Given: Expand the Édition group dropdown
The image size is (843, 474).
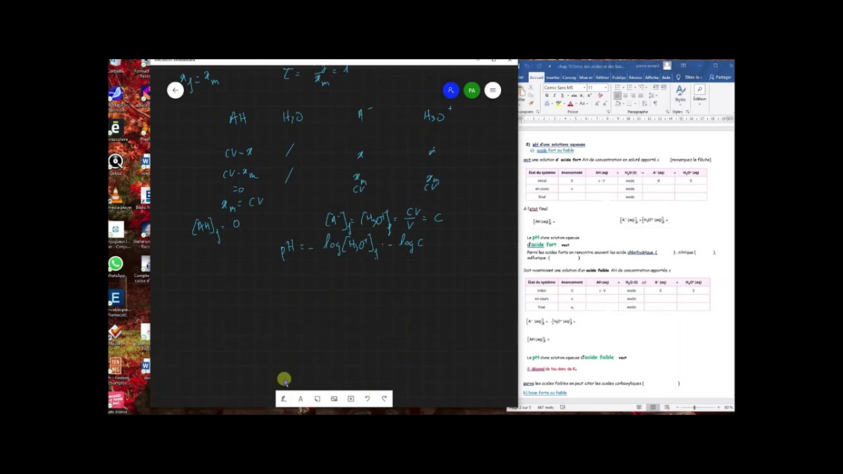Looking at the screenshot, I should (x=699, y=93).
